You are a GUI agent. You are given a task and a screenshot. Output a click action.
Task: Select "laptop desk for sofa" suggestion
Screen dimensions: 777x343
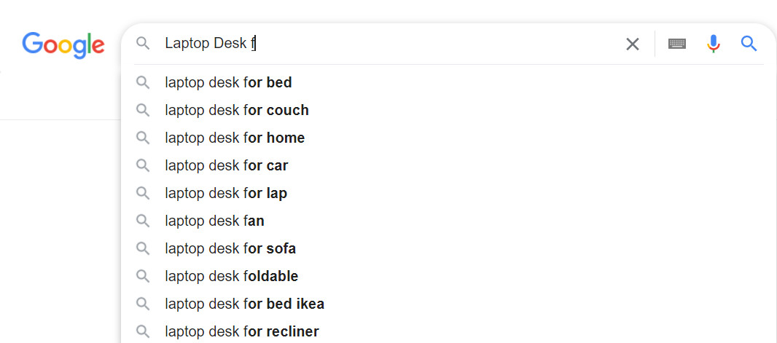click(x=230, y=248)
